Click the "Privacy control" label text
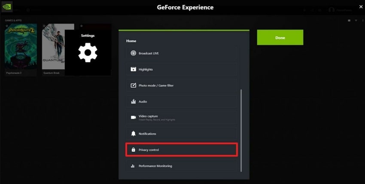 coord(149,150)
